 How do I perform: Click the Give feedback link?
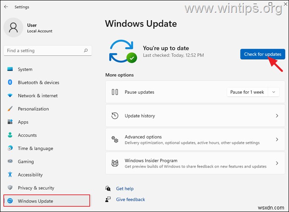click(130, 199)
